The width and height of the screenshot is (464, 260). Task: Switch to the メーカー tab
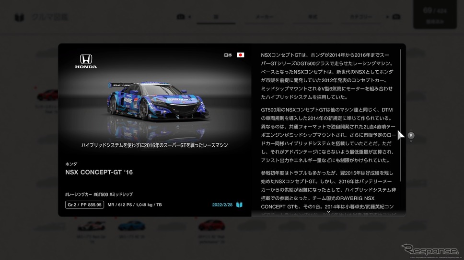(265, 17)
